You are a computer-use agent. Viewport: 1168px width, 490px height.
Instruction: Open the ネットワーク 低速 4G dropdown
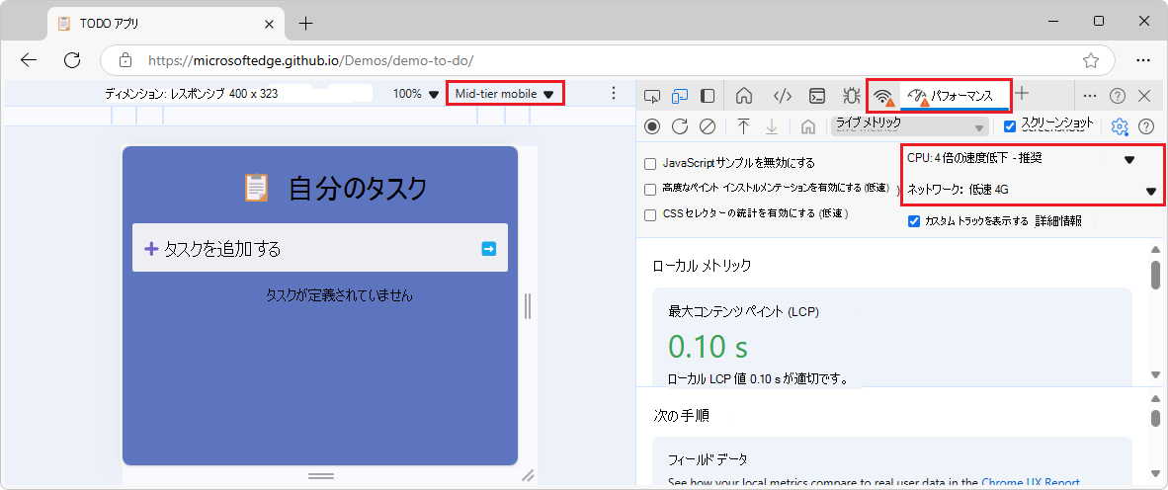click(1031, 190)
